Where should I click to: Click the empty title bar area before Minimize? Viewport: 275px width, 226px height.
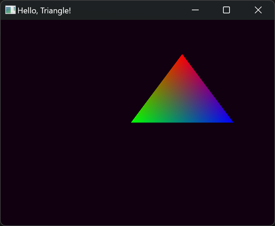pyautogui.click(x=130, y=10)
